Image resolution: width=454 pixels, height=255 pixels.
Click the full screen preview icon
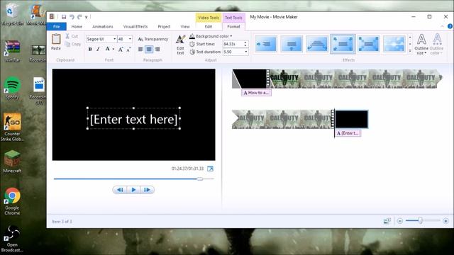point(210,169)
